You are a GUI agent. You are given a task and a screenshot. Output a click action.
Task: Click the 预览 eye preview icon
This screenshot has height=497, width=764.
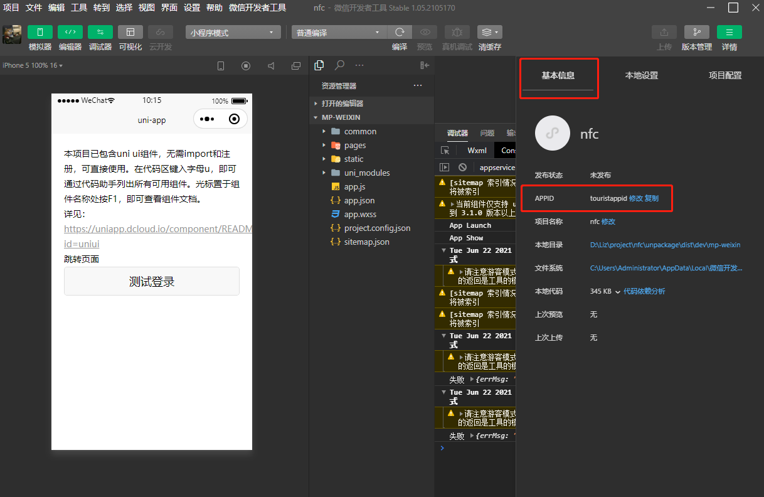coord(425,32)
